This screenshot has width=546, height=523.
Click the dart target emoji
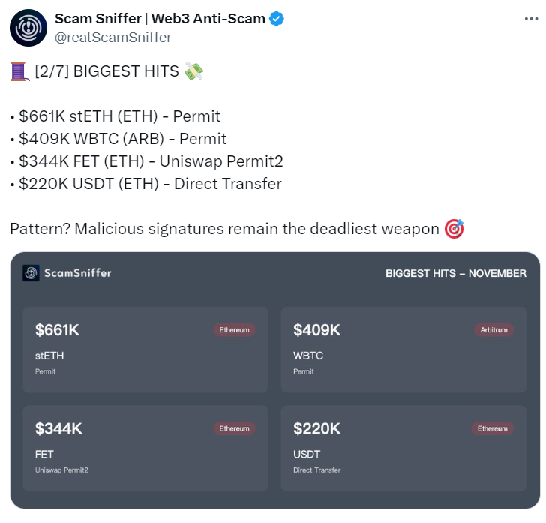[x=454, y=229]
